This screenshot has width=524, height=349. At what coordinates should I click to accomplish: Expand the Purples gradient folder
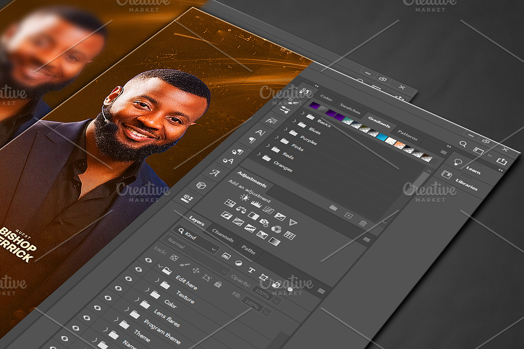pyautogui.click(x=286, y=130)
